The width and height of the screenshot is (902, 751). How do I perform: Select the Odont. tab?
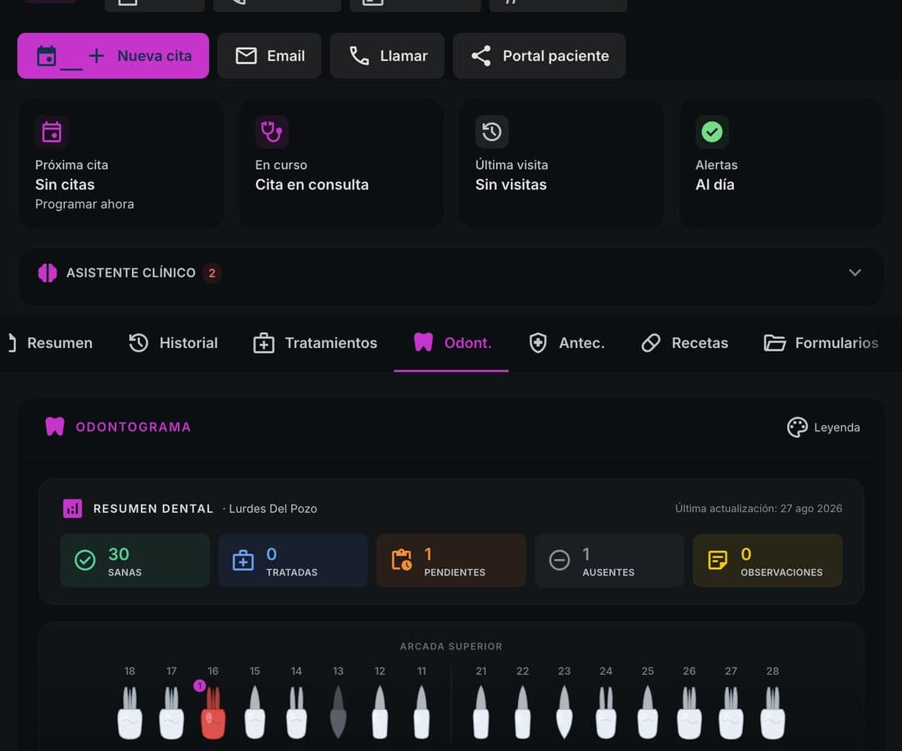point(452,343)
